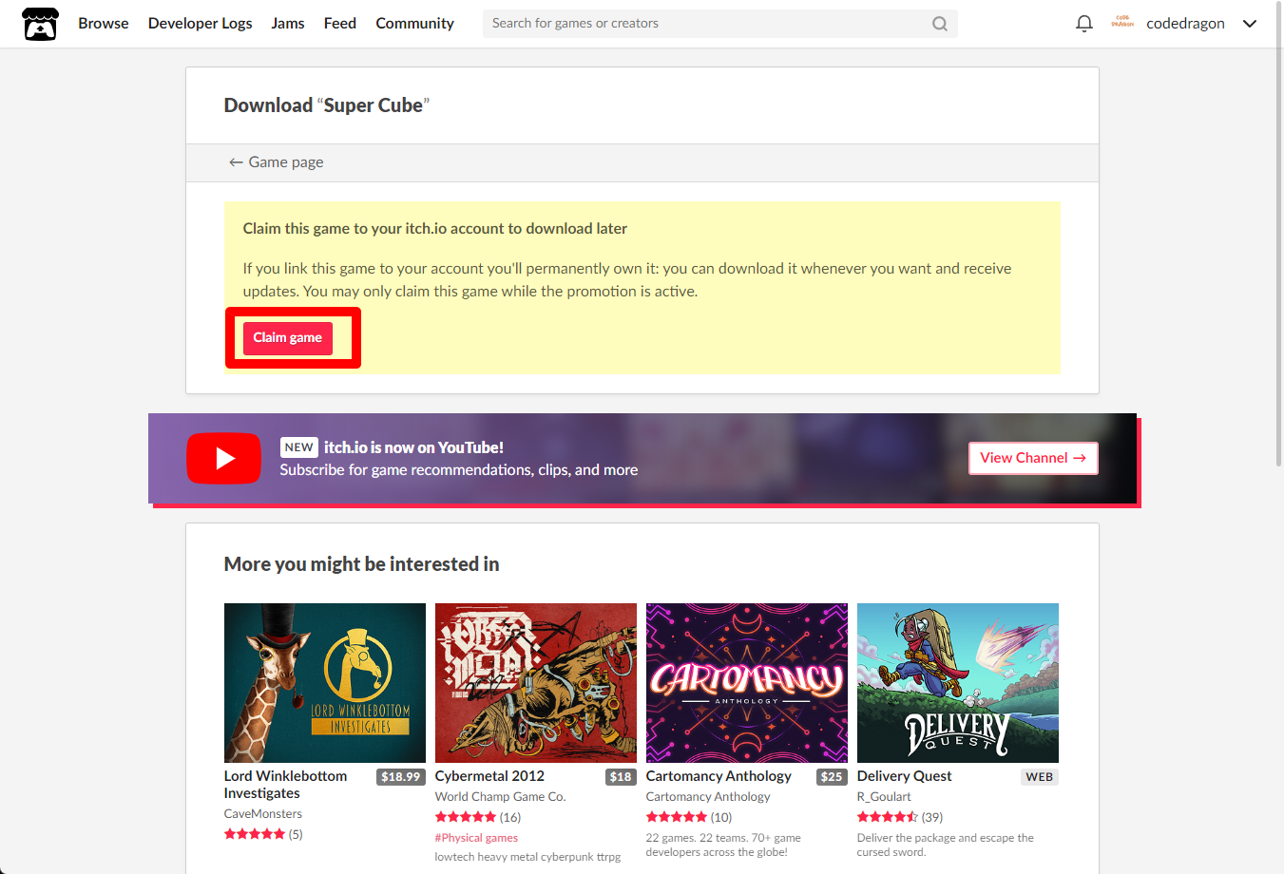Image resolution: width=1284 pixels, height=874 pixels.
Task: Click the YouTube play logo in banner
Action: click(223, 458)
